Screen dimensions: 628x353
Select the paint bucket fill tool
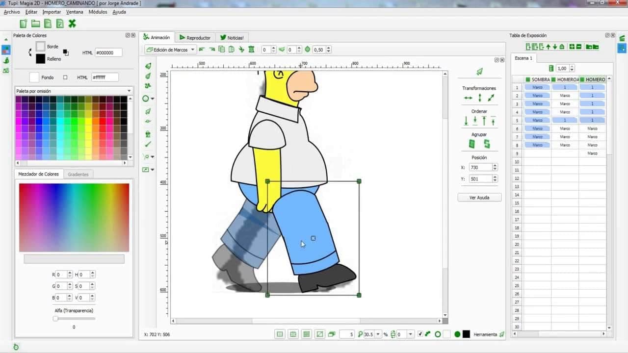[x=148, y=134]
